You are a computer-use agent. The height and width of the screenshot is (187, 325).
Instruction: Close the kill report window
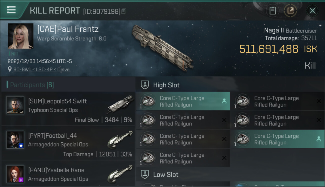pos(312,10)
